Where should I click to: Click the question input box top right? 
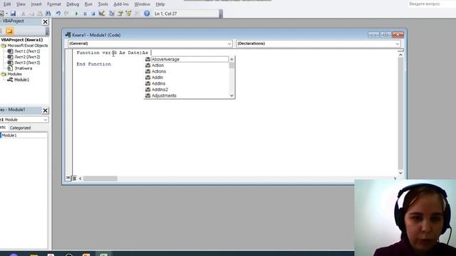[431, 4]
